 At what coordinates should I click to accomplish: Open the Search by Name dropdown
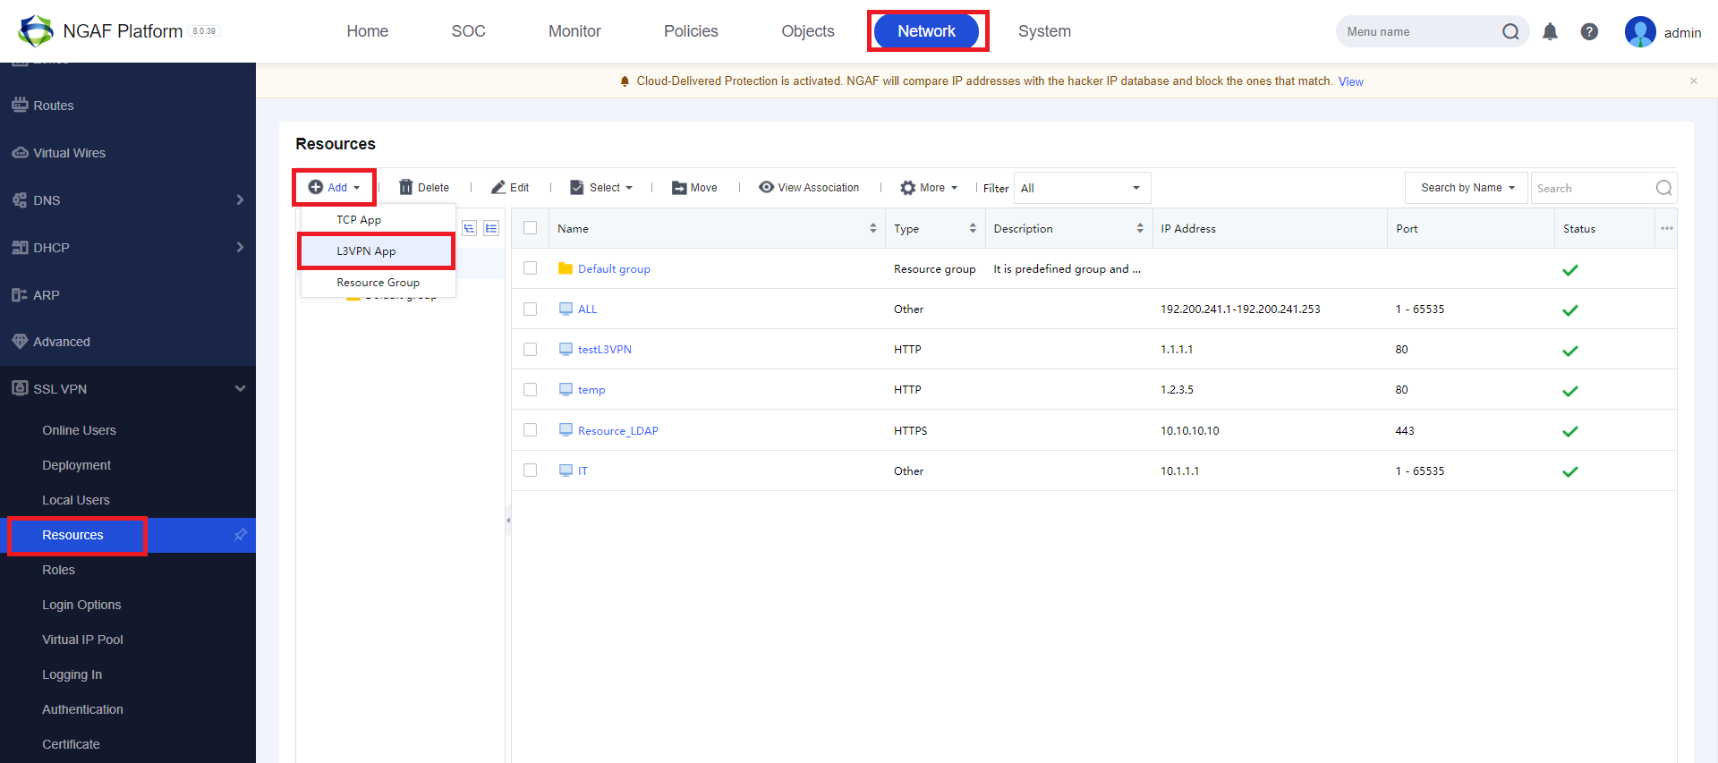coord(1467,188)
